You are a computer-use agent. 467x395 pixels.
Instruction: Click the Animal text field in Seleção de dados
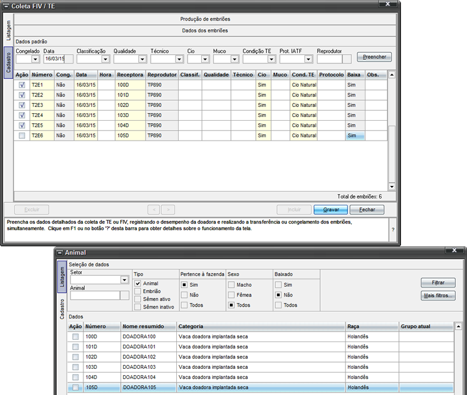coord(95,295)
